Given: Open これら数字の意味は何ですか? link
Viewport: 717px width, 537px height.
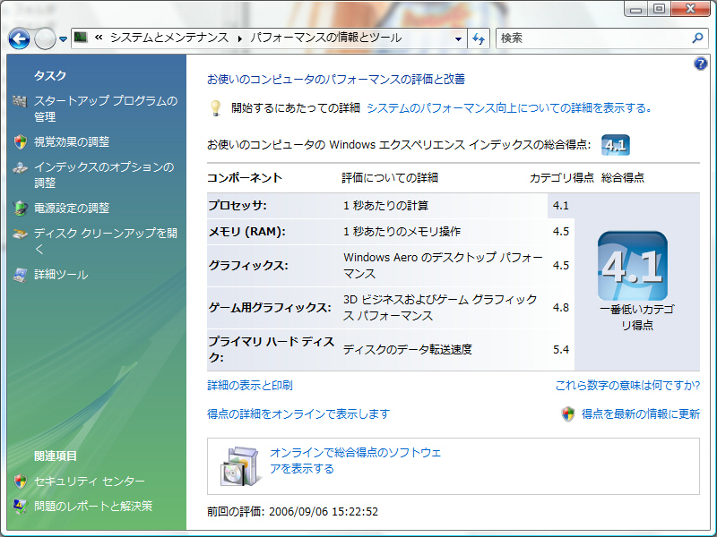Looking at the screenshot, I should click(627, 386).
